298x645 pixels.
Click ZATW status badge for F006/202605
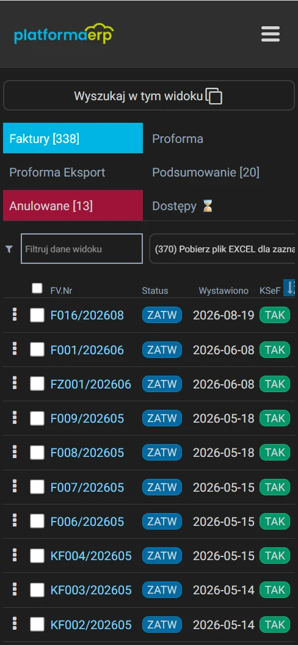(162, 521)
